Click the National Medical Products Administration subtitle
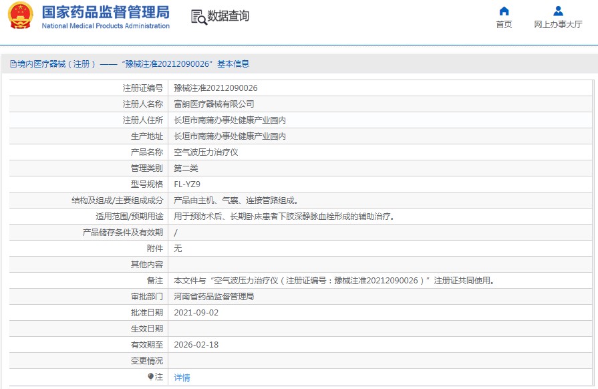This screenshot has height=389, width=598. click(x=106, y=26)
